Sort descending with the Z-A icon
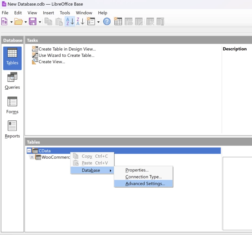 [x=80, y=21]
